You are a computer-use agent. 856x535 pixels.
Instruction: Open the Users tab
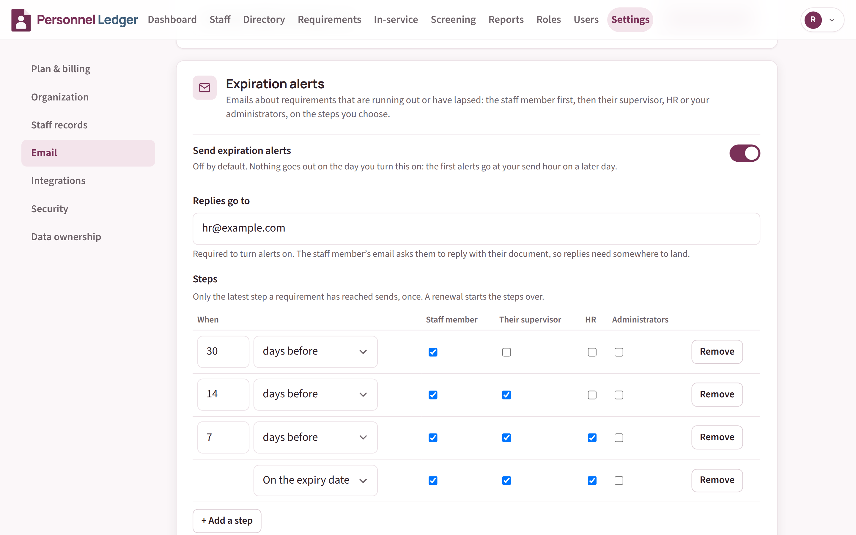(x=586, y=19)
